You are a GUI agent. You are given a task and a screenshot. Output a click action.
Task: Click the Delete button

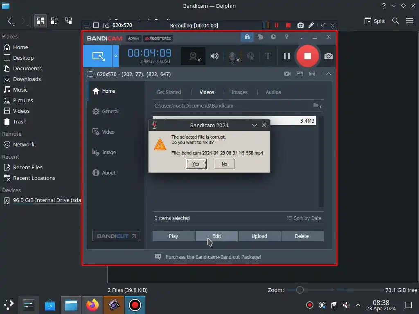click(x=302, y=236)
